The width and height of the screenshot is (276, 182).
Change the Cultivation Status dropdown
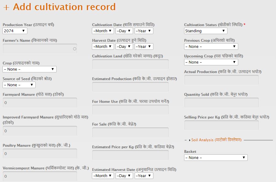pyautogui.click(x=205, y=31)
